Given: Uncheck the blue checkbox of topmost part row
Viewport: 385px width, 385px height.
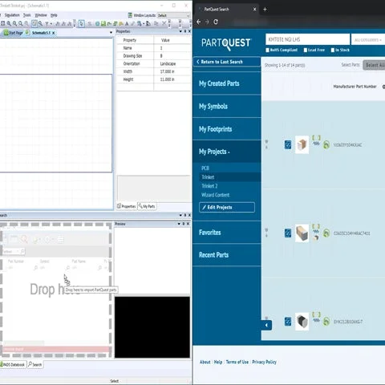Looking at the screenshot, I should 288,144.
